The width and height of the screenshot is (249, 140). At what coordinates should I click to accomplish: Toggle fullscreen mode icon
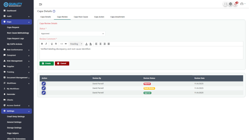tap(225, 4)
